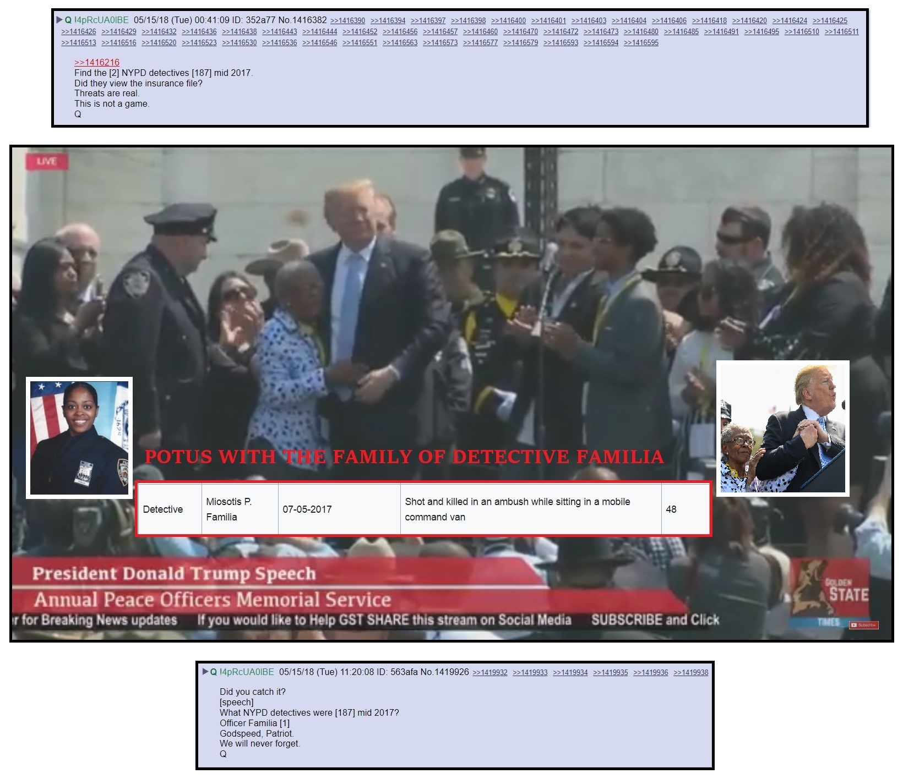903x779 pixels.
Task: Go to reply >>1416495
Action: (762, 32)
